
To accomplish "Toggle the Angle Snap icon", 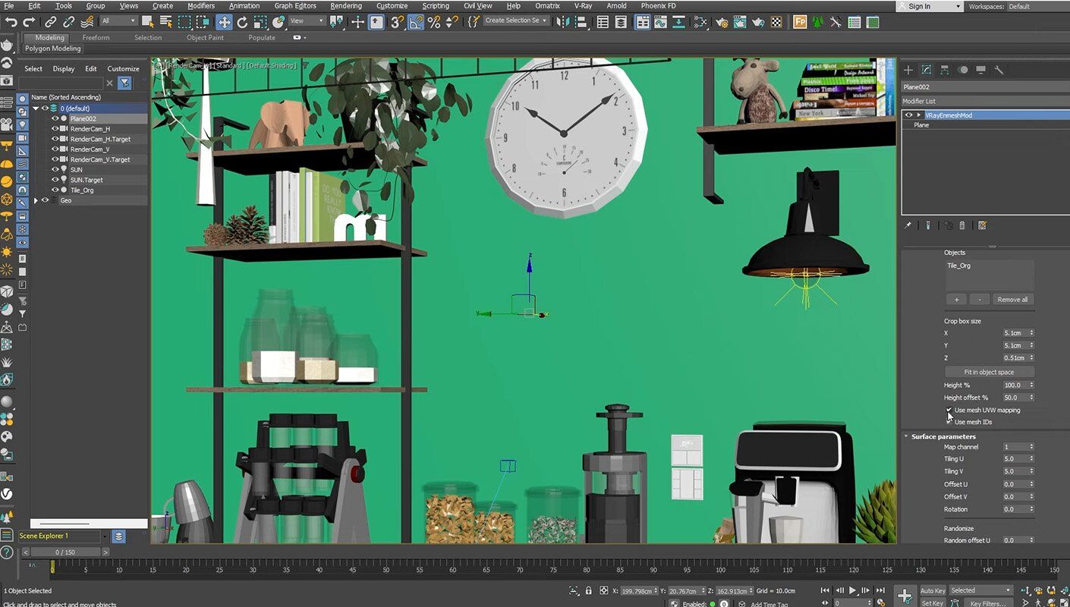I will click(416, 22).
